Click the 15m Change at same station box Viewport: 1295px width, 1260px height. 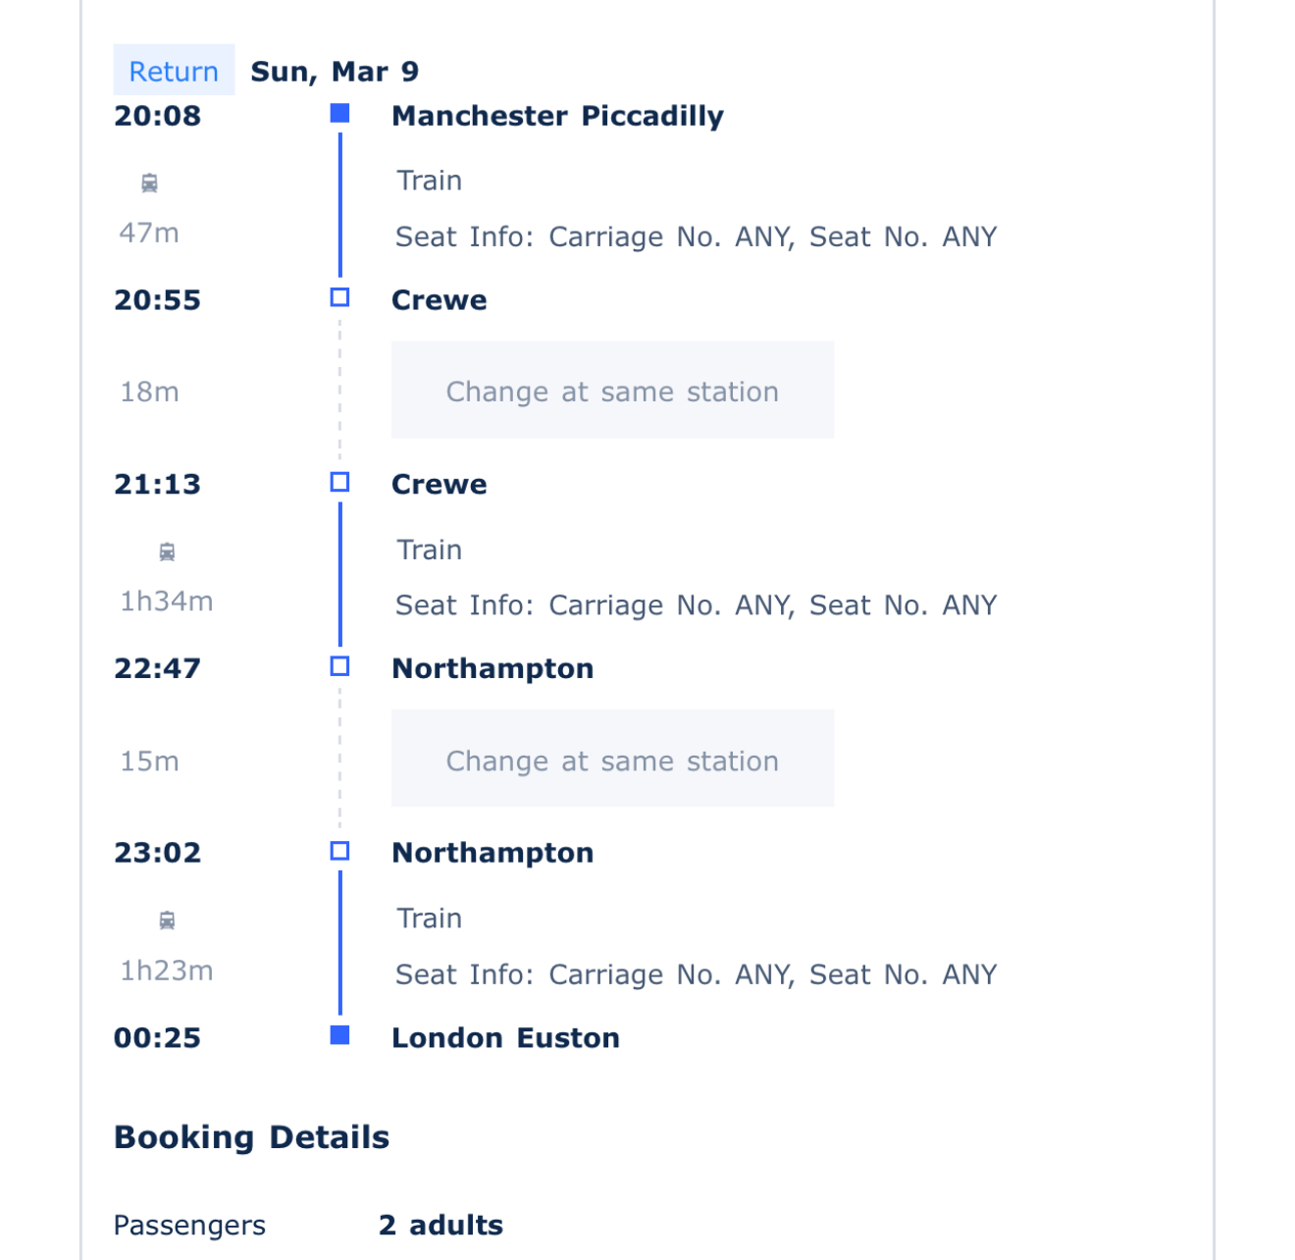612,759
